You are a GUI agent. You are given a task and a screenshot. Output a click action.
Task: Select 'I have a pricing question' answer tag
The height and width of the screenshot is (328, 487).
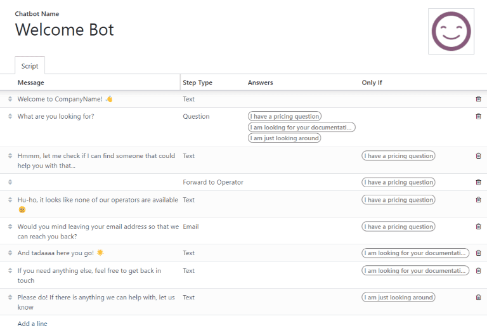[x=285, y=116]
